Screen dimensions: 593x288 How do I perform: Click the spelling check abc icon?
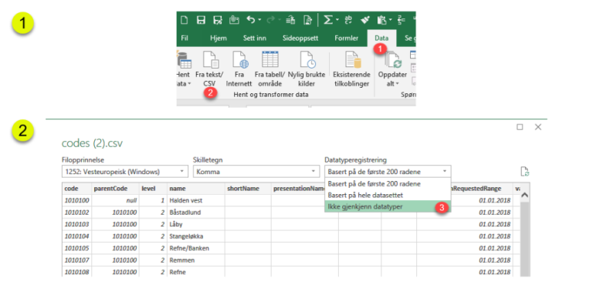(x=349, y=20)
